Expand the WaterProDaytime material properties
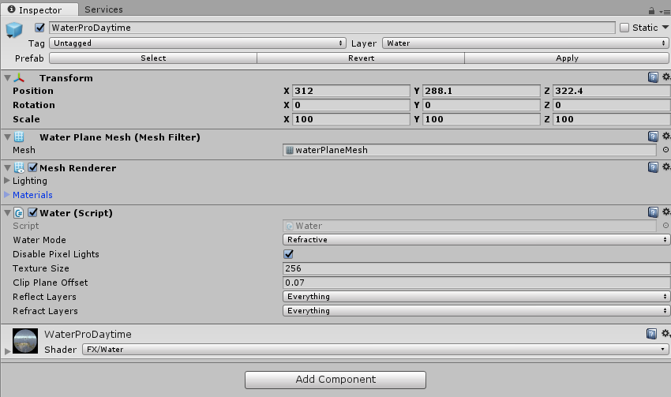This screenshot has width=671, height=397. pyautogui.click(x=7, y=350)
